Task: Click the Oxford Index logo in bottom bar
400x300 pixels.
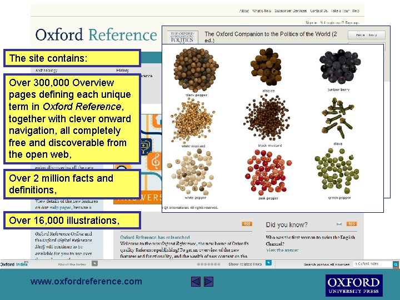Action: [14, 264]
